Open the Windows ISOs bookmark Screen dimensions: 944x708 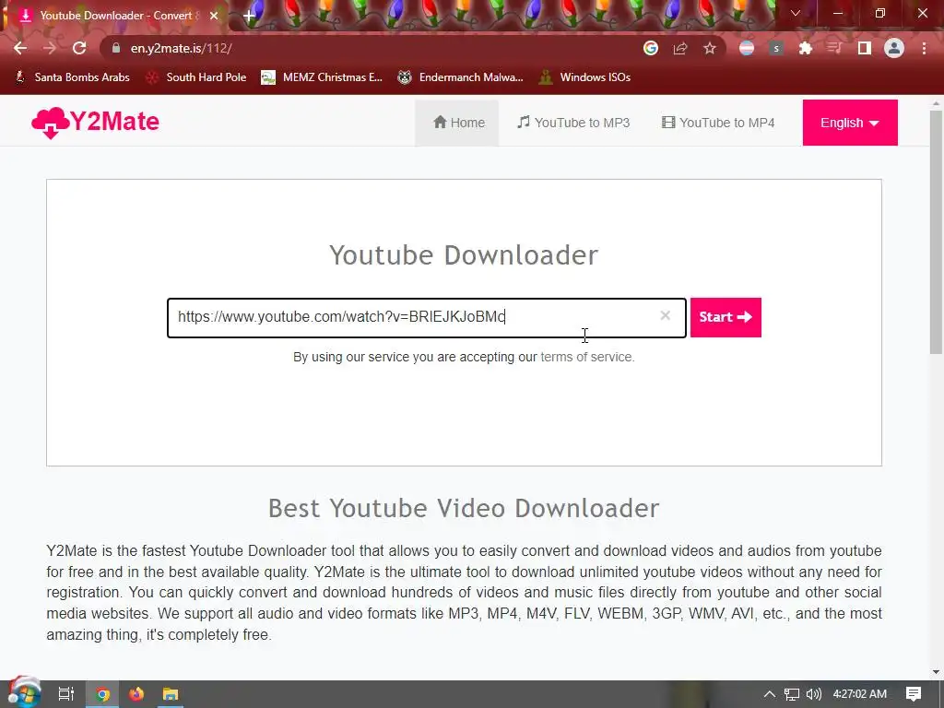point(584,77)
